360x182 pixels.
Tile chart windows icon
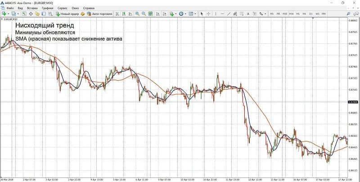(150, 14)
